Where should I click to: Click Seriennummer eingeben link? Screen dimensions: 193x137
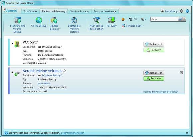tap(73, 133)
